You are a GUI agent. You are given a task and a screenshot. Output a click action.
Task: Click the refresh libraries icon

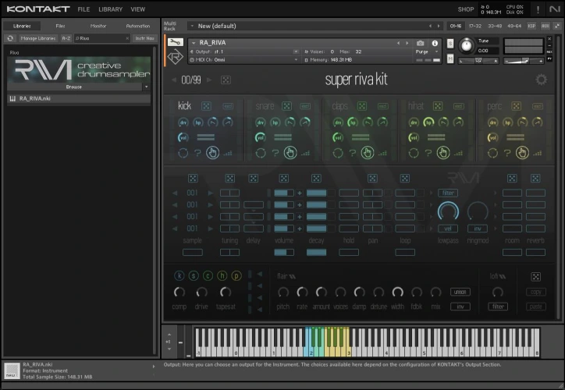coord(10,37)
